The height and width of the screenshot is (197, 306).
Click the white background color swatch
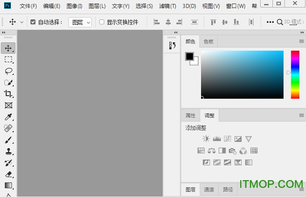(x=195, y=62)
